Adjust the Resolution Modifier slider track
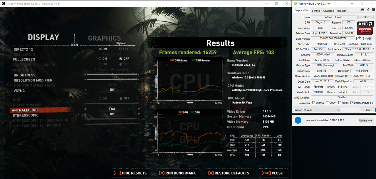This screenshot has height=179, width=376. 111,79
